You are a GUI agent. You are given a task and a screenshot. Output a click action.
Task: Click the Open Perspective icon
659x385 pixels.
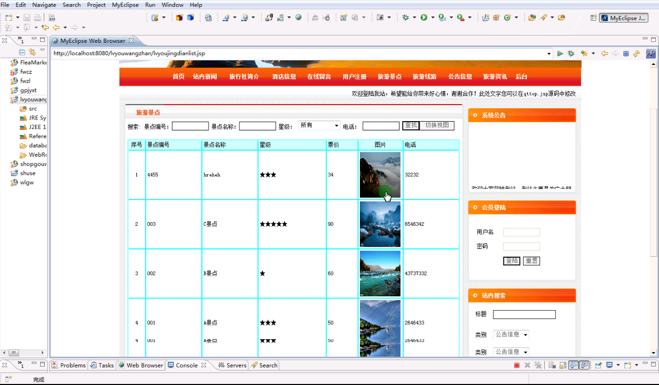[x=594, y=18]
